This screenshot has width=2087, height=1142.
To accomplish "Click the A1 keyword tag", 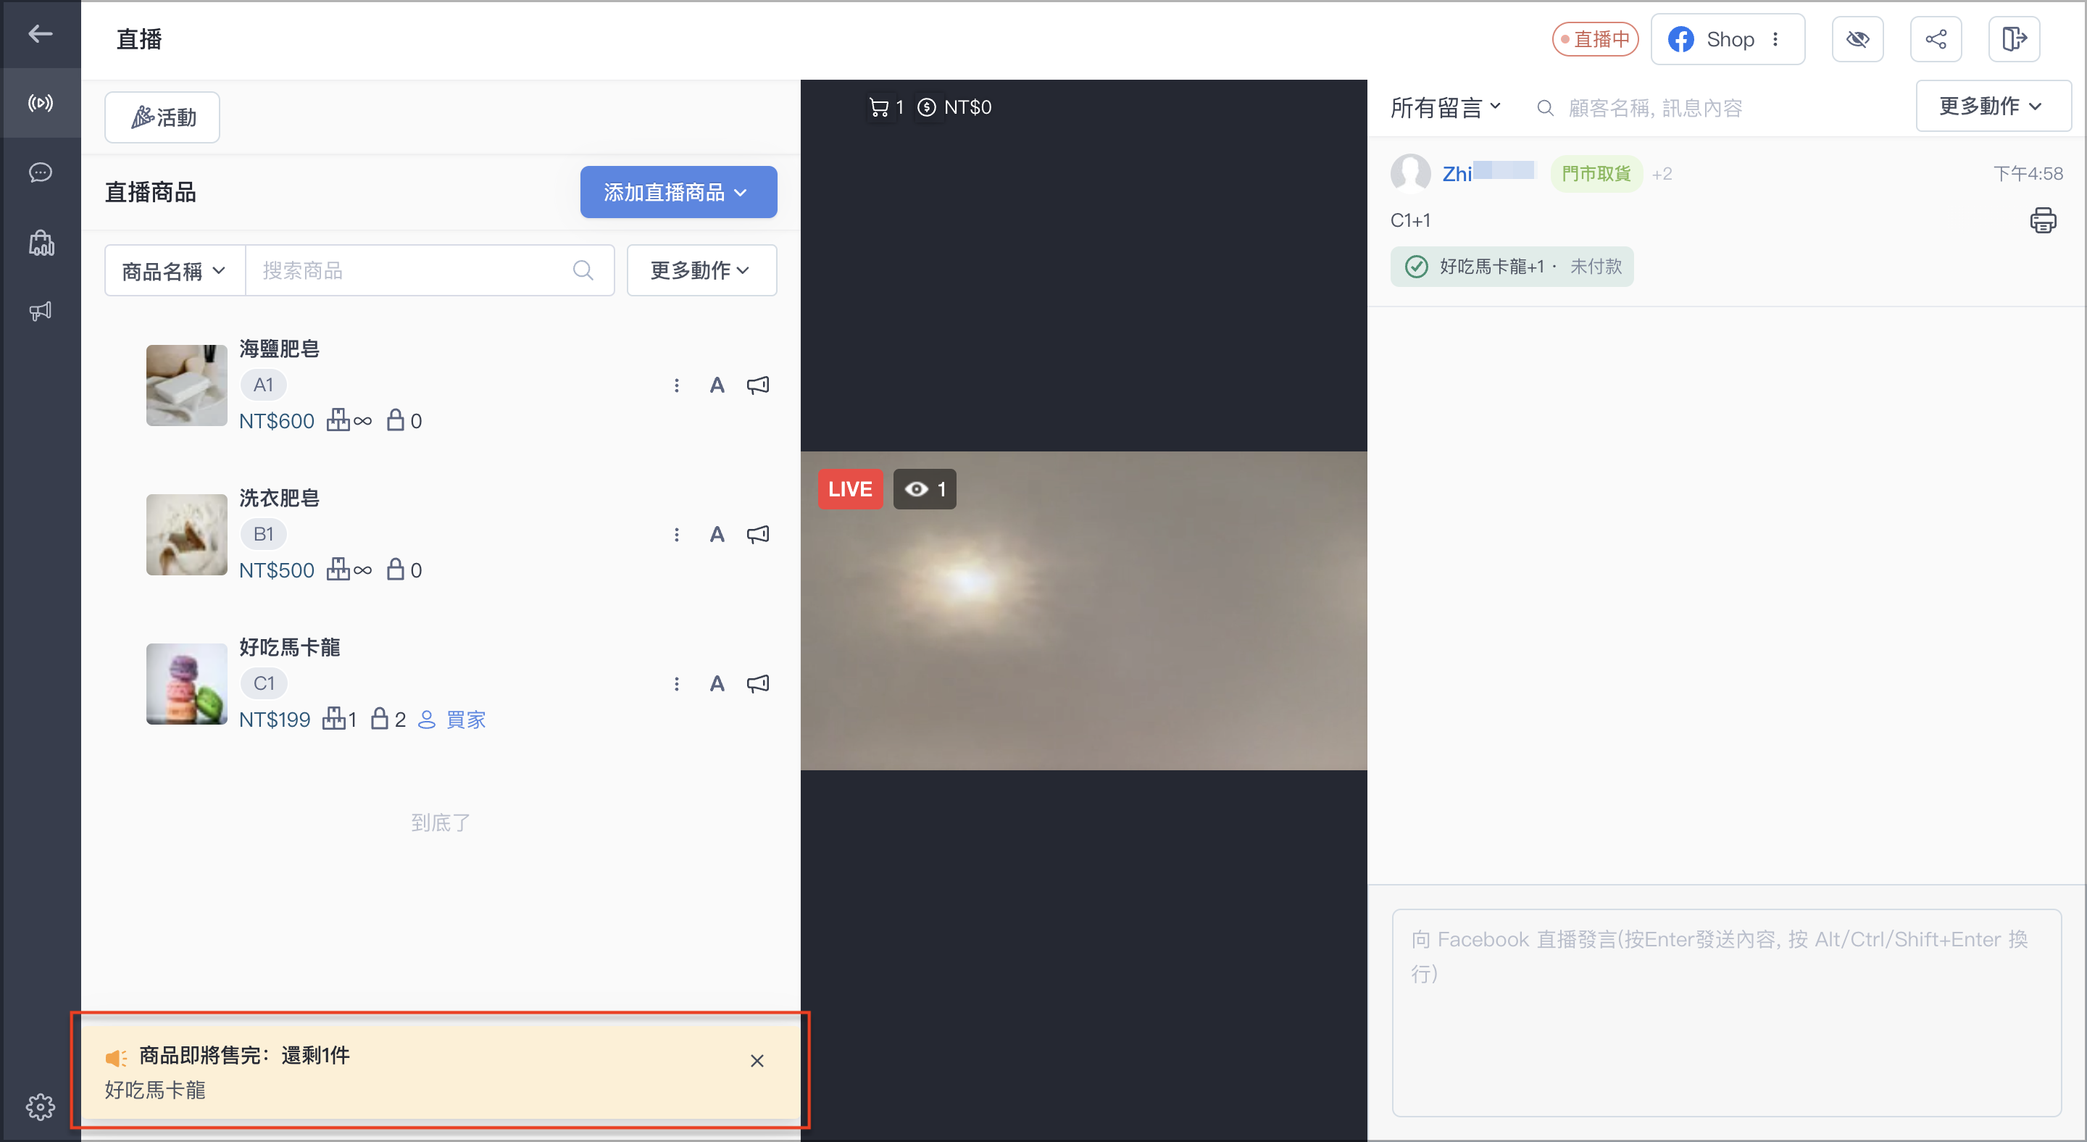I will pyautogui.click(x=263, y=385).
